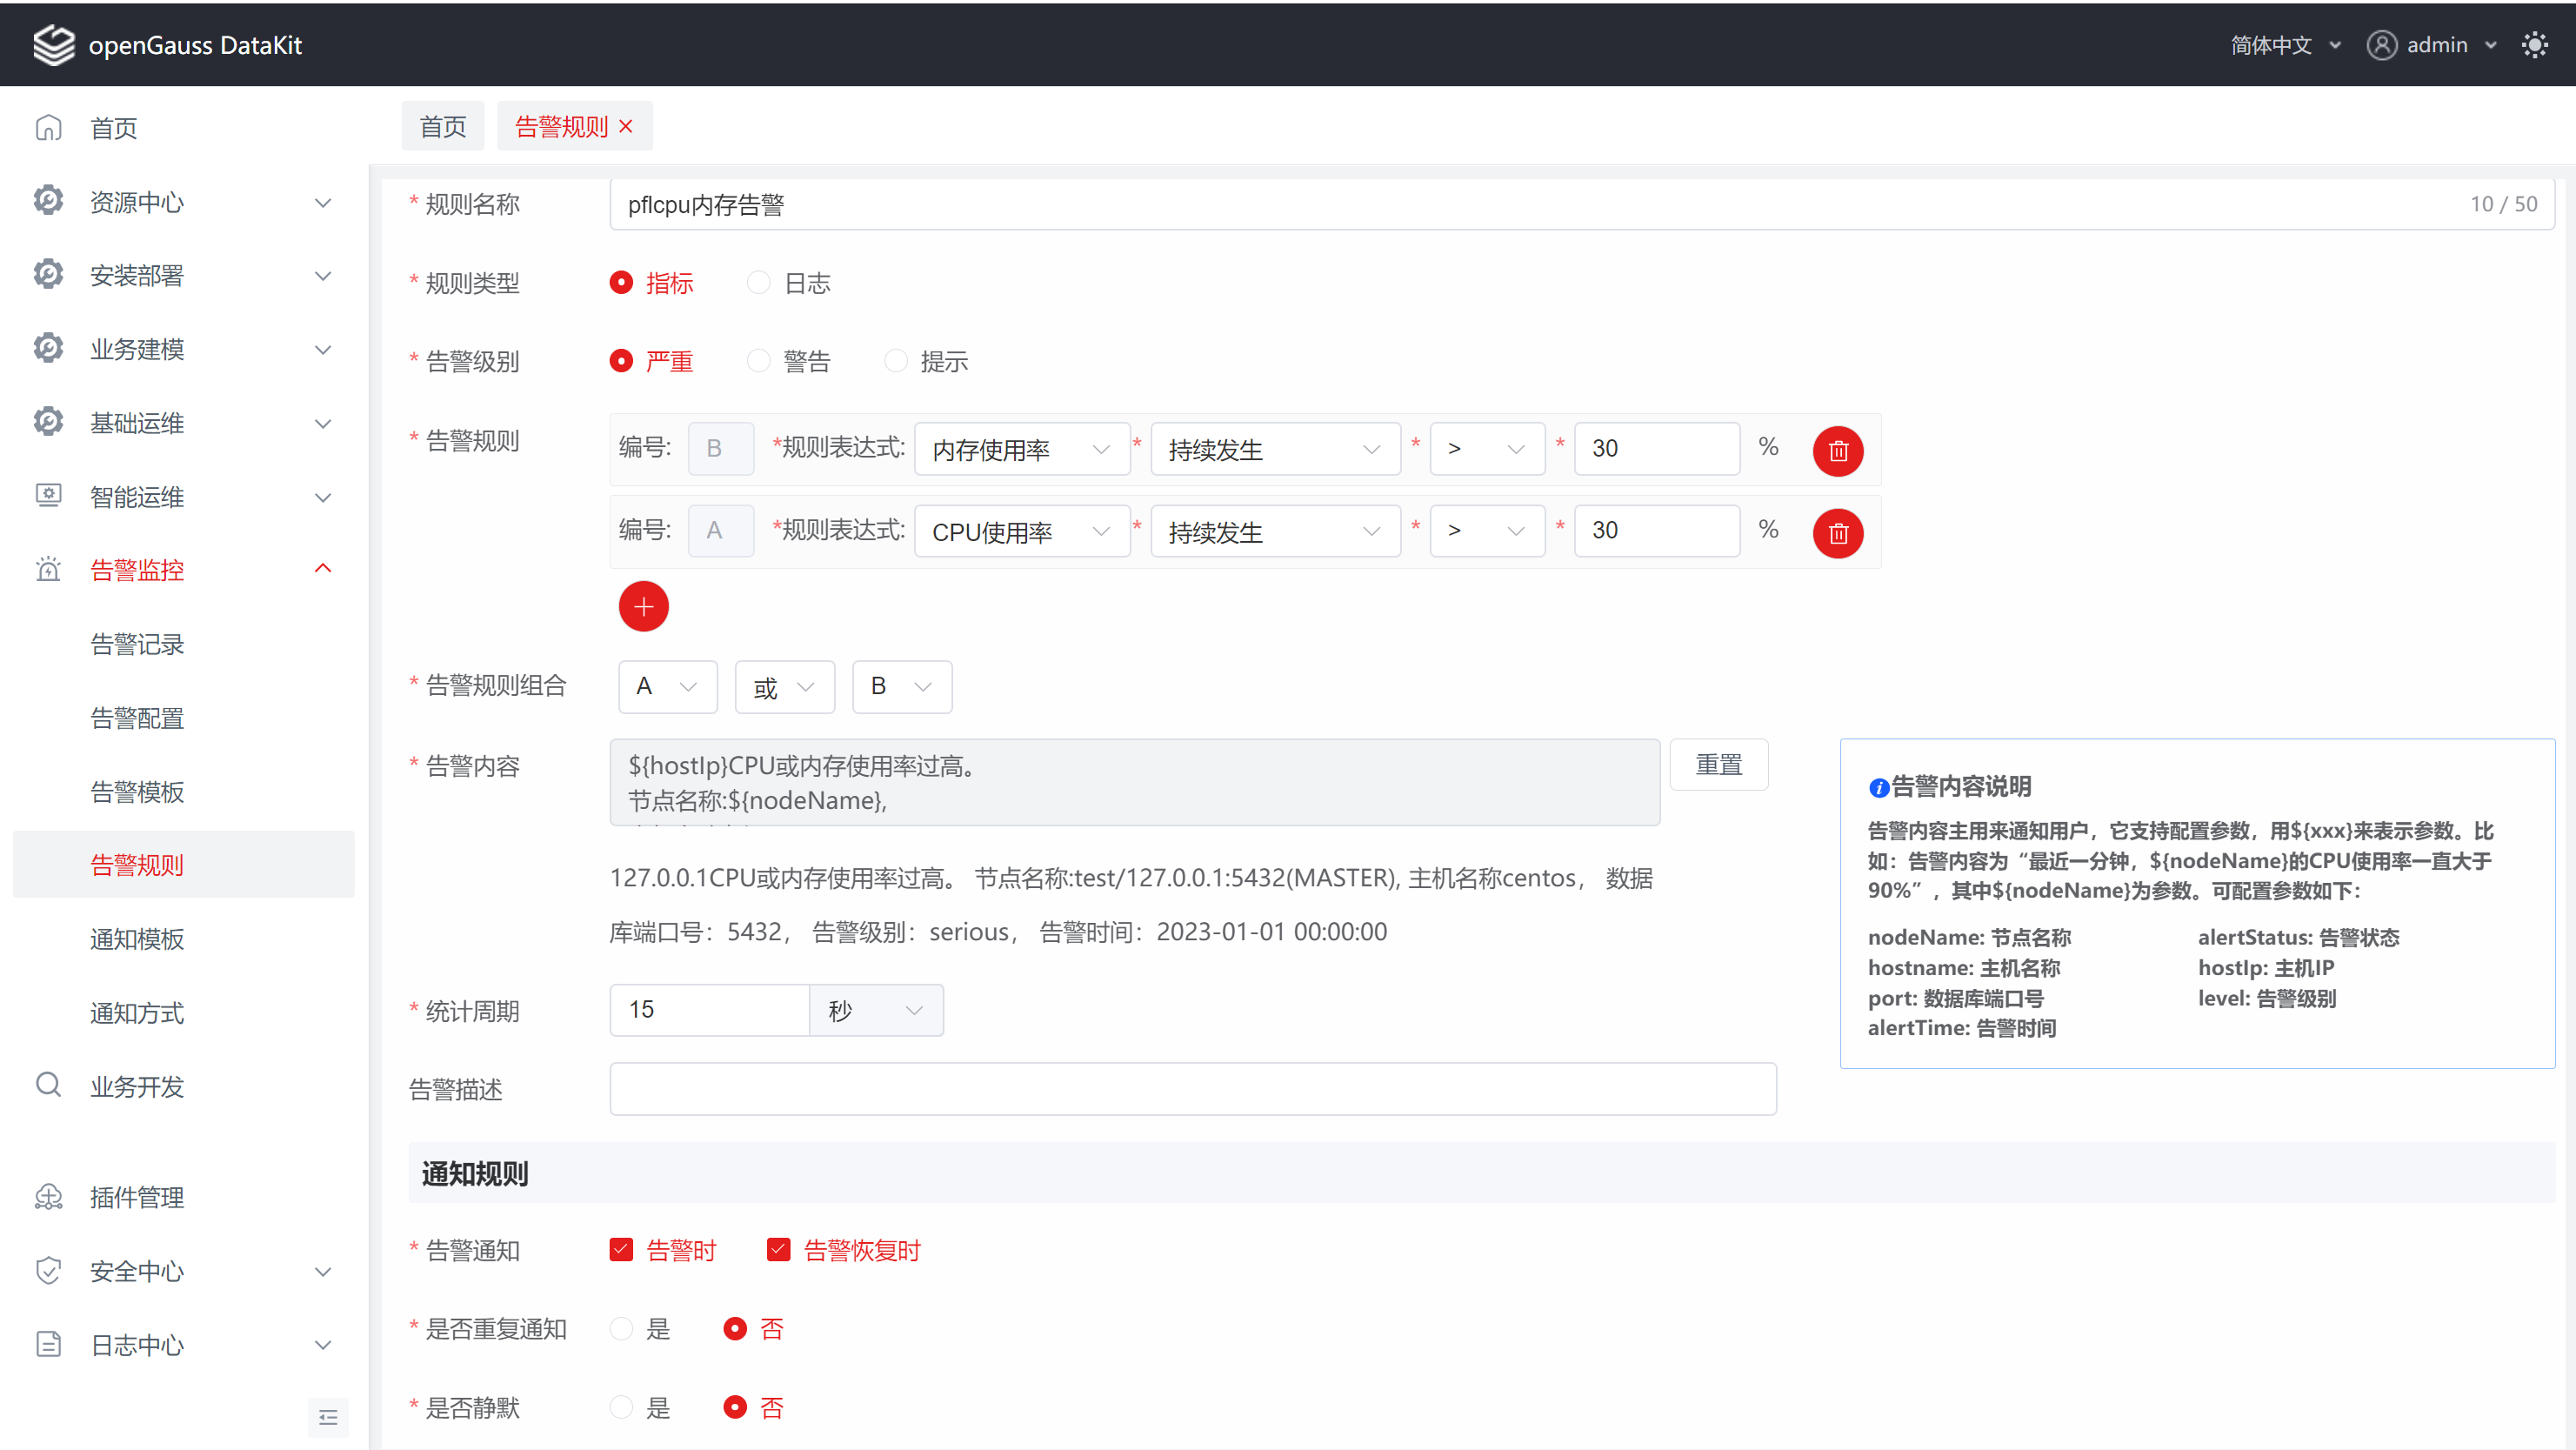Close the 告警规则 tab
This screenshot has width=2576, height=1450.
point(626,126)
